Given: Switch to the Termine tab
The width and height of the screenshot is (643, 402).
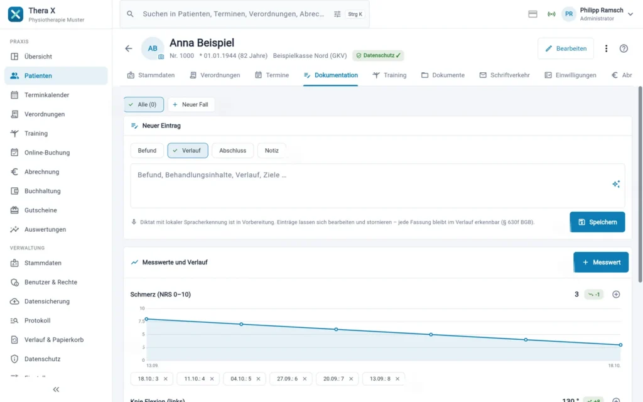Looking at the screenshot, I should click(272, 75).
